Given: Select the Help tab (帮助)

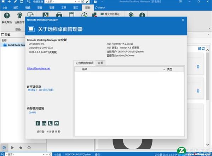Looking at the screenshot, I should pos(88,7).
